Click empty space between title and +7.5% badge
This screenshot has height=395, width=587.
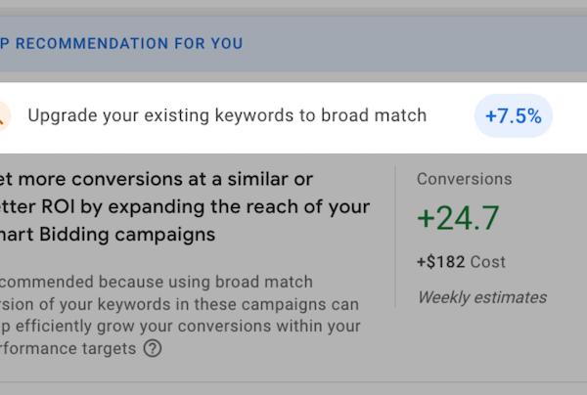click(450, 116)
